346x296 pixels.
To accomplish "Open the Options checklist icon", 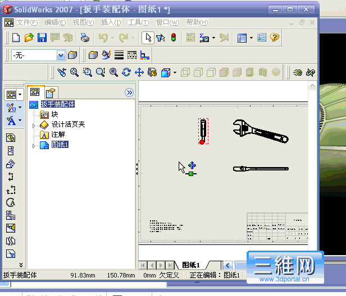I will pyautogui.click(x=262, y=38).
